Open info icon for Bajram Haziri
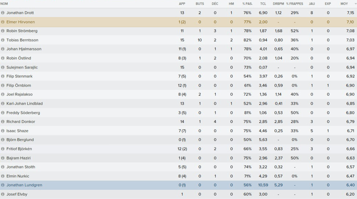 coord(3,158)
